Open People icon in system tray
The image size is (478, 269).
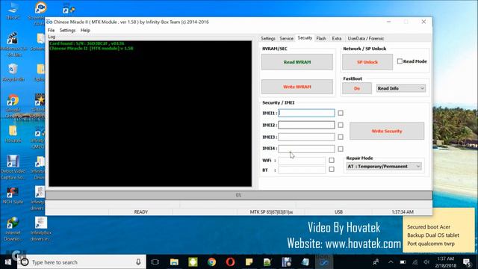click(376, 262)
